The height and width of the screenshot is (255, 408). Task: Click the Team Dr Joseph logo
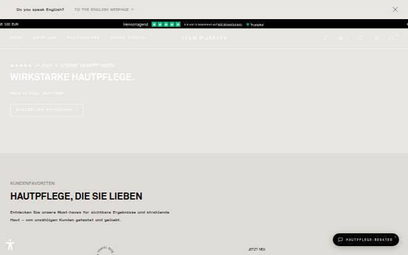coord(204,38)
